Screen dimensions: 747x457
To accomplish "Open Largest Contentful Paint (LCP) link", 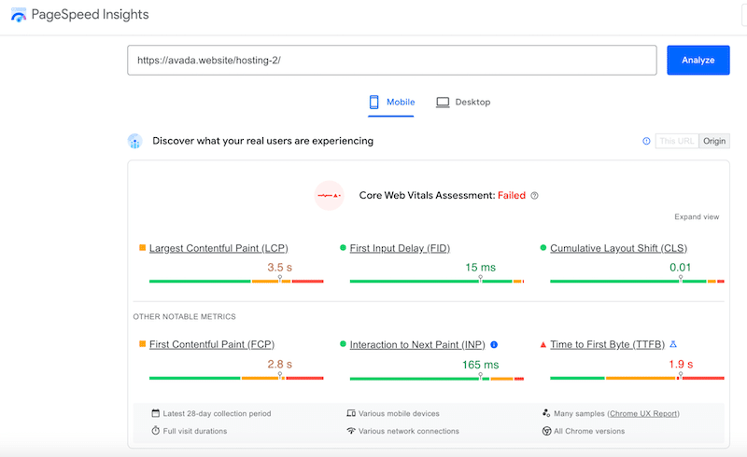I will pyautogui.click(x=218, y=248).
